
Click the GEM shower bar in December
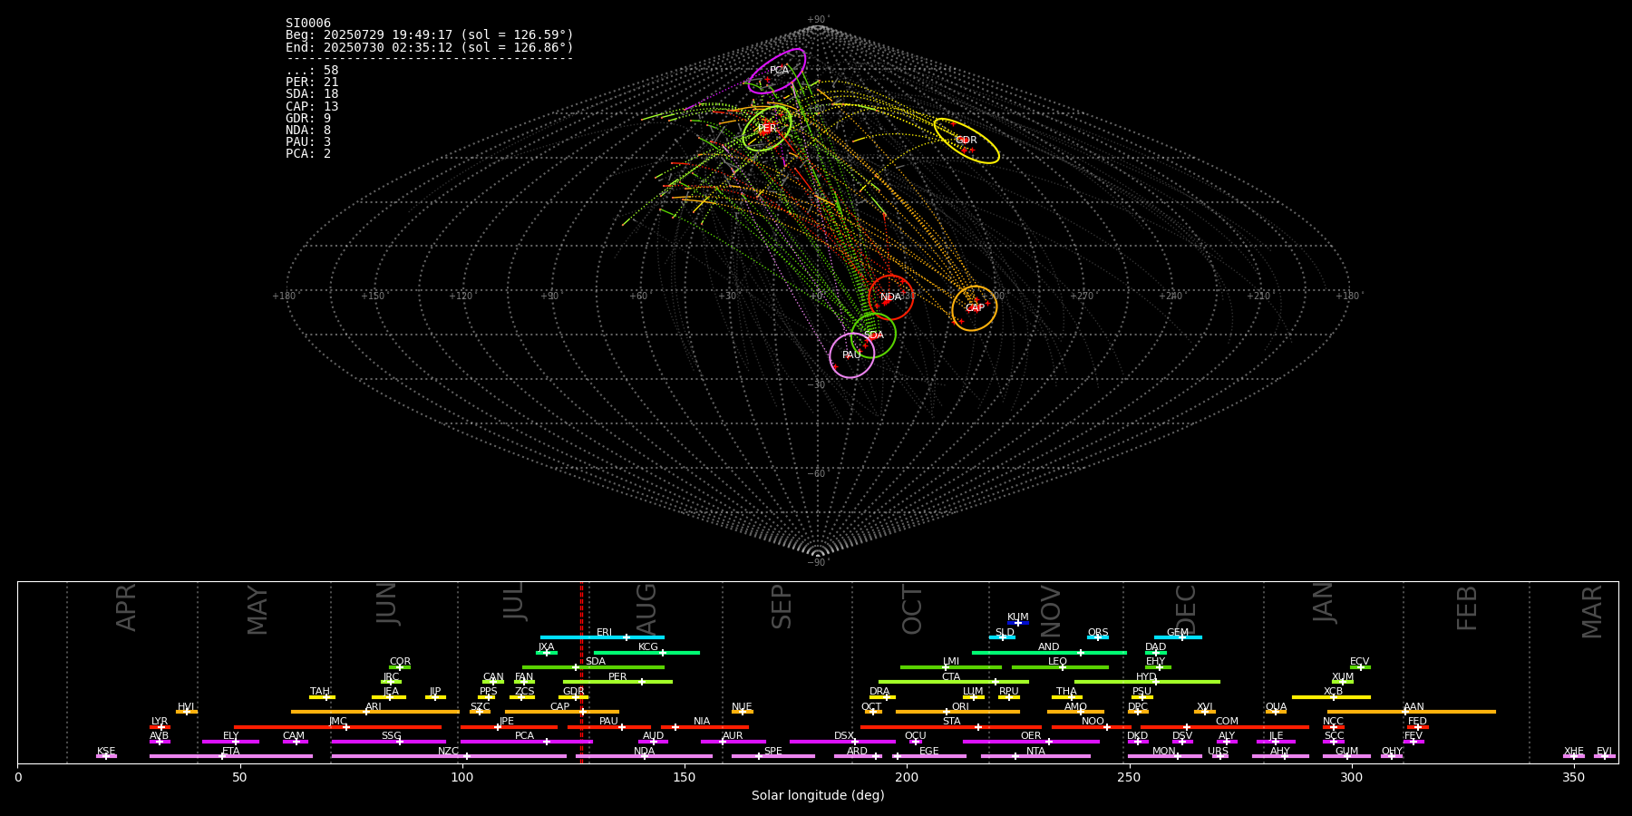pyautogui.click(x=1178, y=637)
